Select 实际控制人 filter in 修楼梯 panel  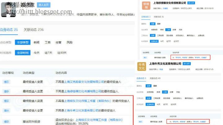pyautogui.click(x=180, y=35)
